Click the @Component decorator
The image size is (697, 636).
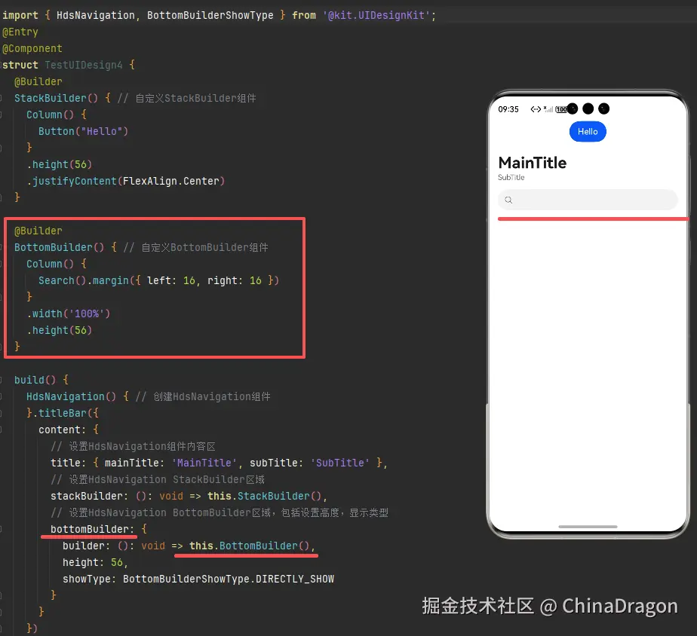coord(32,48)
